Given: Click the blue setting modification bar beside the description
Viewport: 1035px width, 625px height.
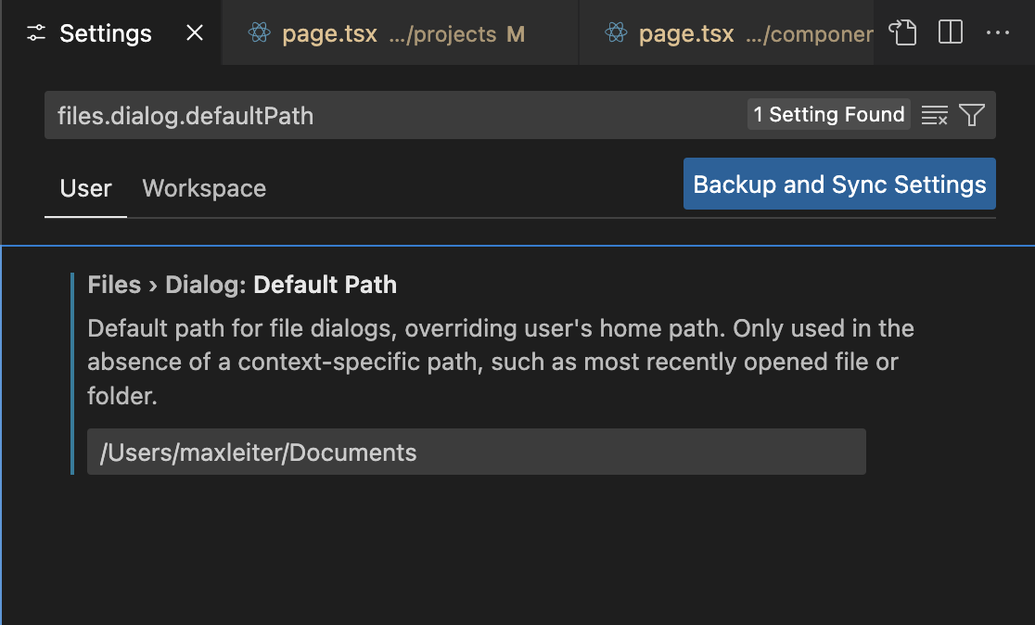Looking at the screenshot, I should (74, 371).
